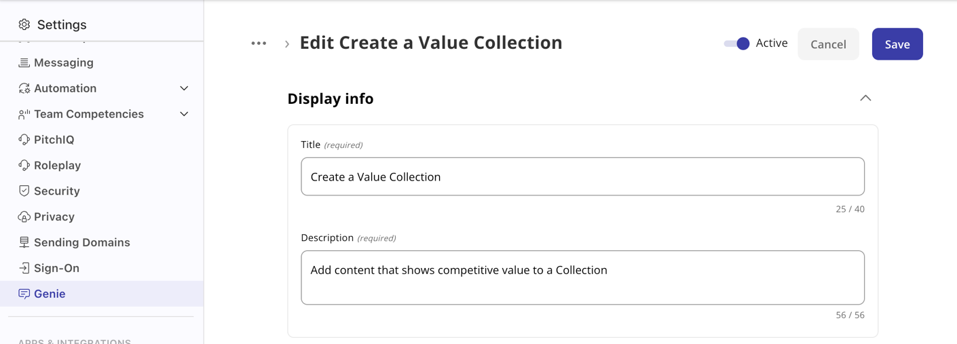The image size is (957, 344).
Task: Open the breadcrumb ellipsis menu
Action: pos(259,43)
